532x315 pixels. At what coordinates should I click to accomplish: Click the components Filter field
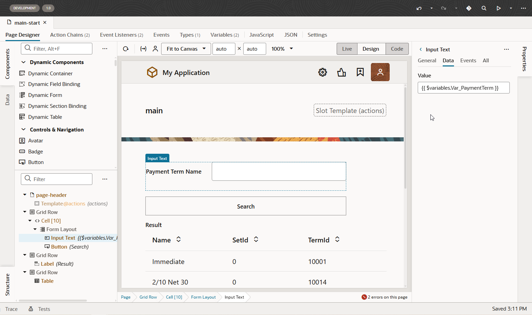coord(57,49)
